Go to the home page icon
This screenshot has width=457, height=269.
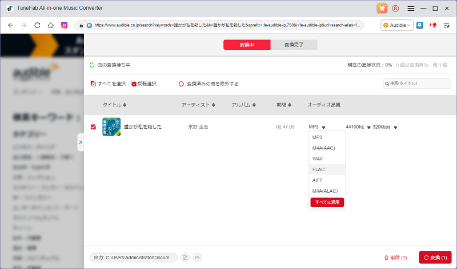point(51,25)
